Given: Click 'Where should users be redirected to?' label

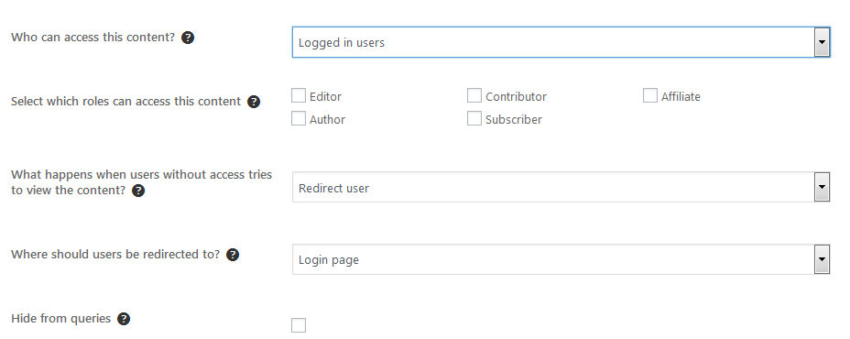Looking at the screenshot, I should tap(115, 255).
